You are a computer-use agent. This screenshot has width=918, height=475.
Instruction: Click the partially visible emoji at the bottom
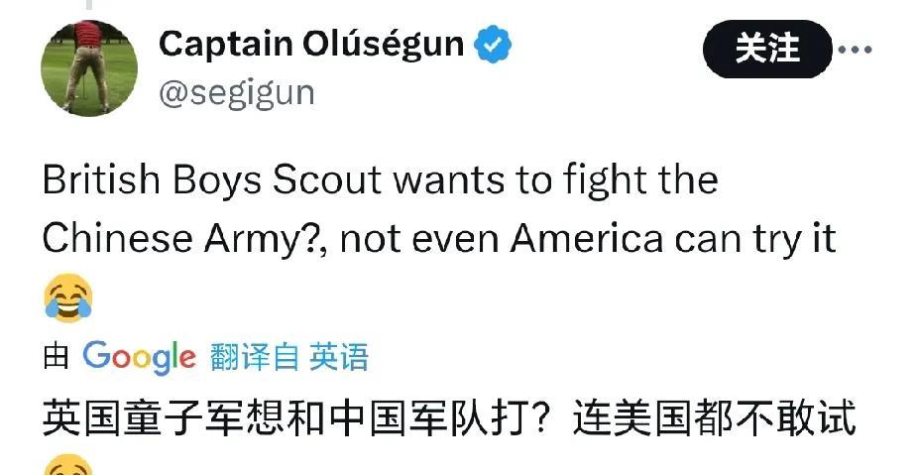click(x=68, y=468)
